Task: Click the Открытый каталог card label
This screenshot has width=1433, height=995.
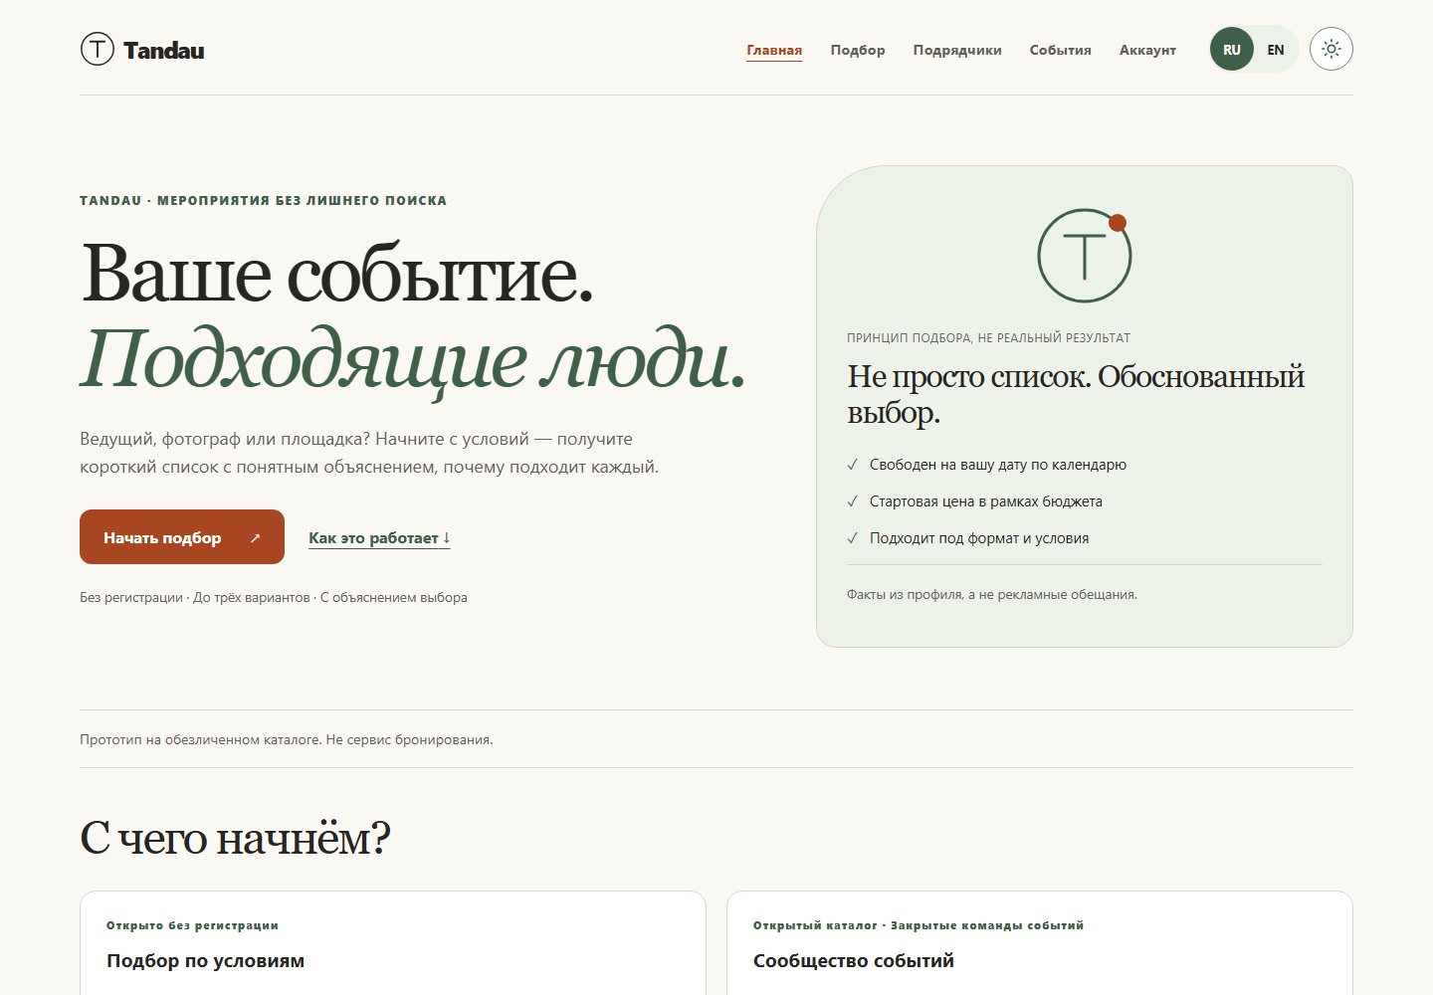Action: pos(919,925)
